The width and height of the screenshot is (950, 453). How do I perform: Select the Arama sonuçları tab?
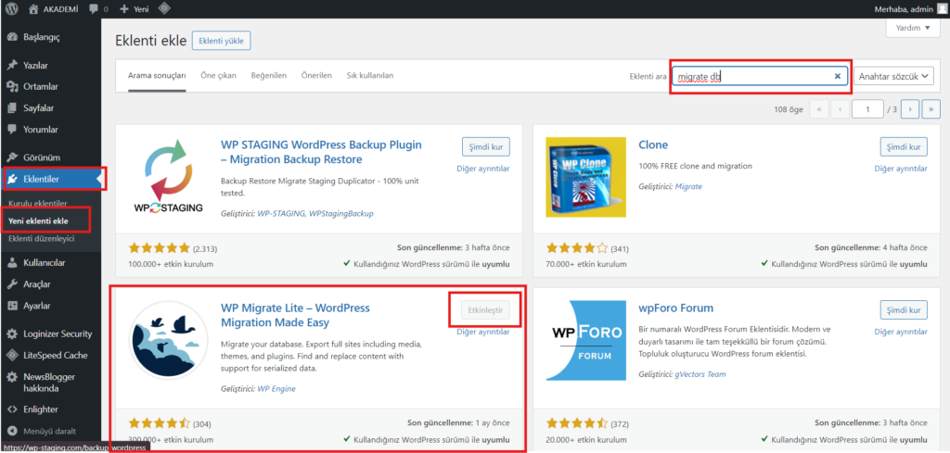157,76
